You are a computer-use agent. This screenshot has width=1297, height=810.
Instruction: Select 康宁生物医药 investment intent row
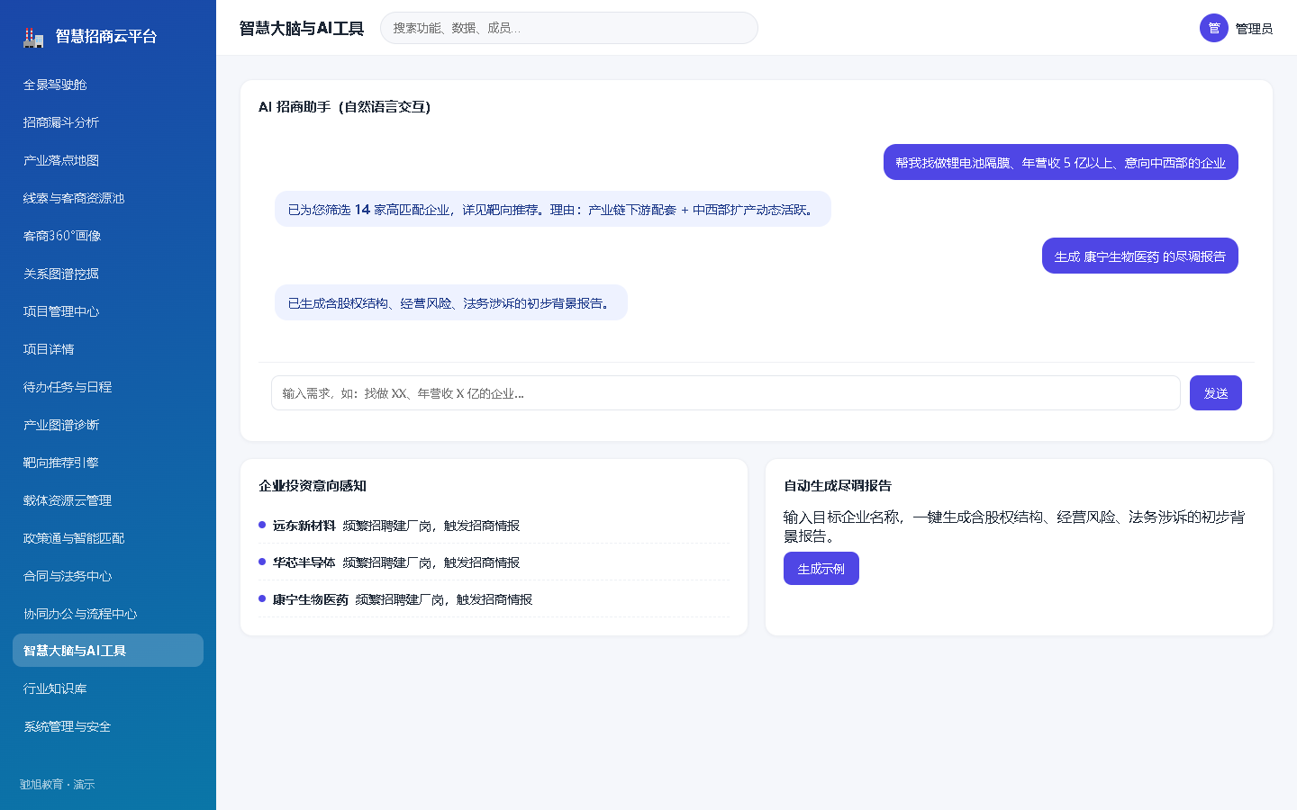tap(494, 599)
